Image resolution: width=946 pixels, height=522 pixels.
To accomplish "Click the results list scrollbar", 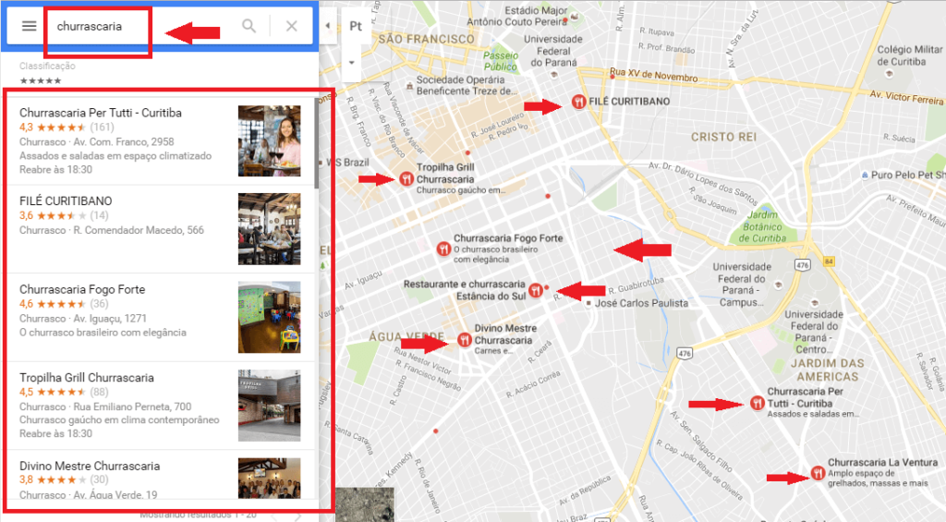I will [x=316, y=143].
